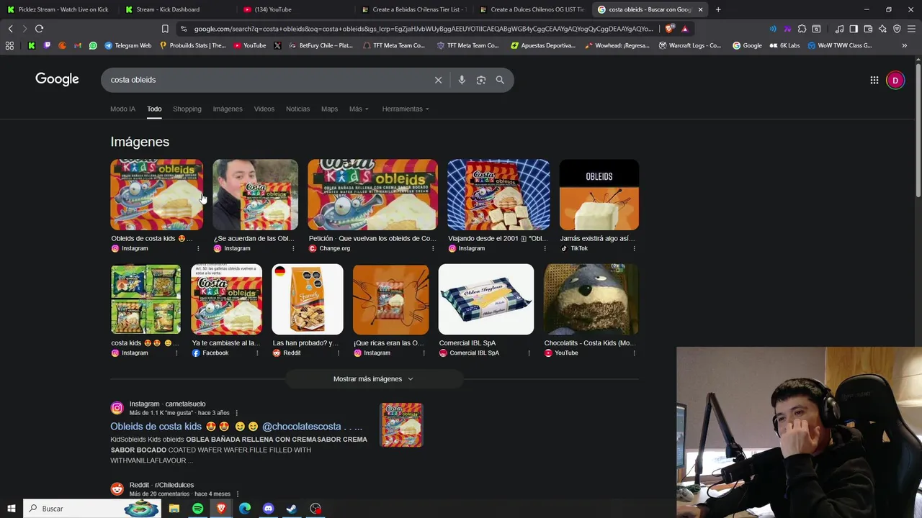Open options menu for TikTok image result

click(634, 248)
